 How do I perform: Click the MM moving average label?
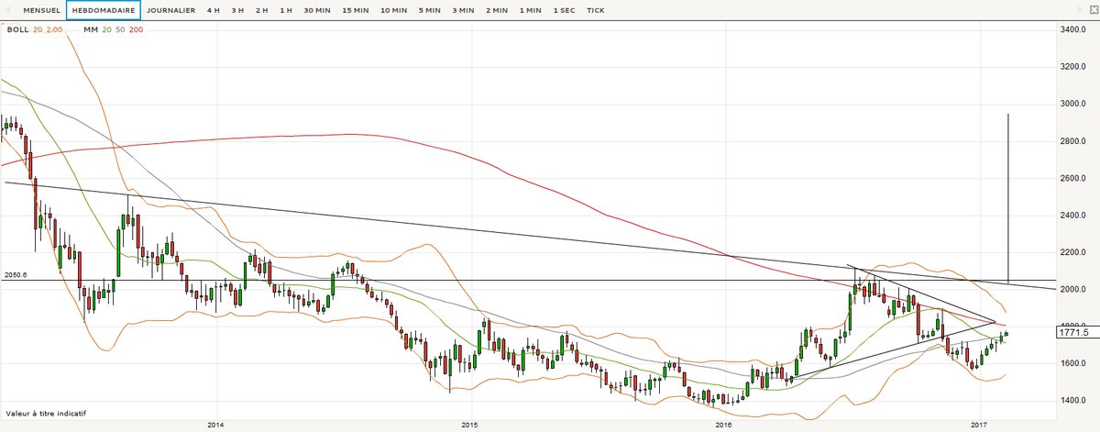[89, 29]
